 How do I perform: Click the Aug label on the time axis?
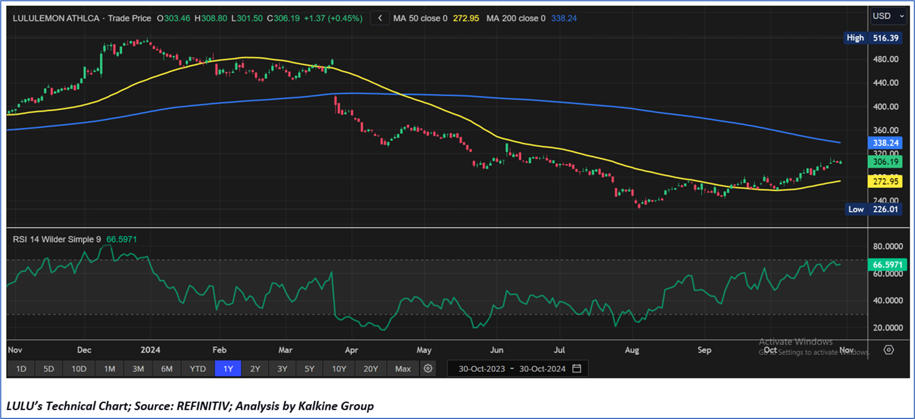point(632,350)
